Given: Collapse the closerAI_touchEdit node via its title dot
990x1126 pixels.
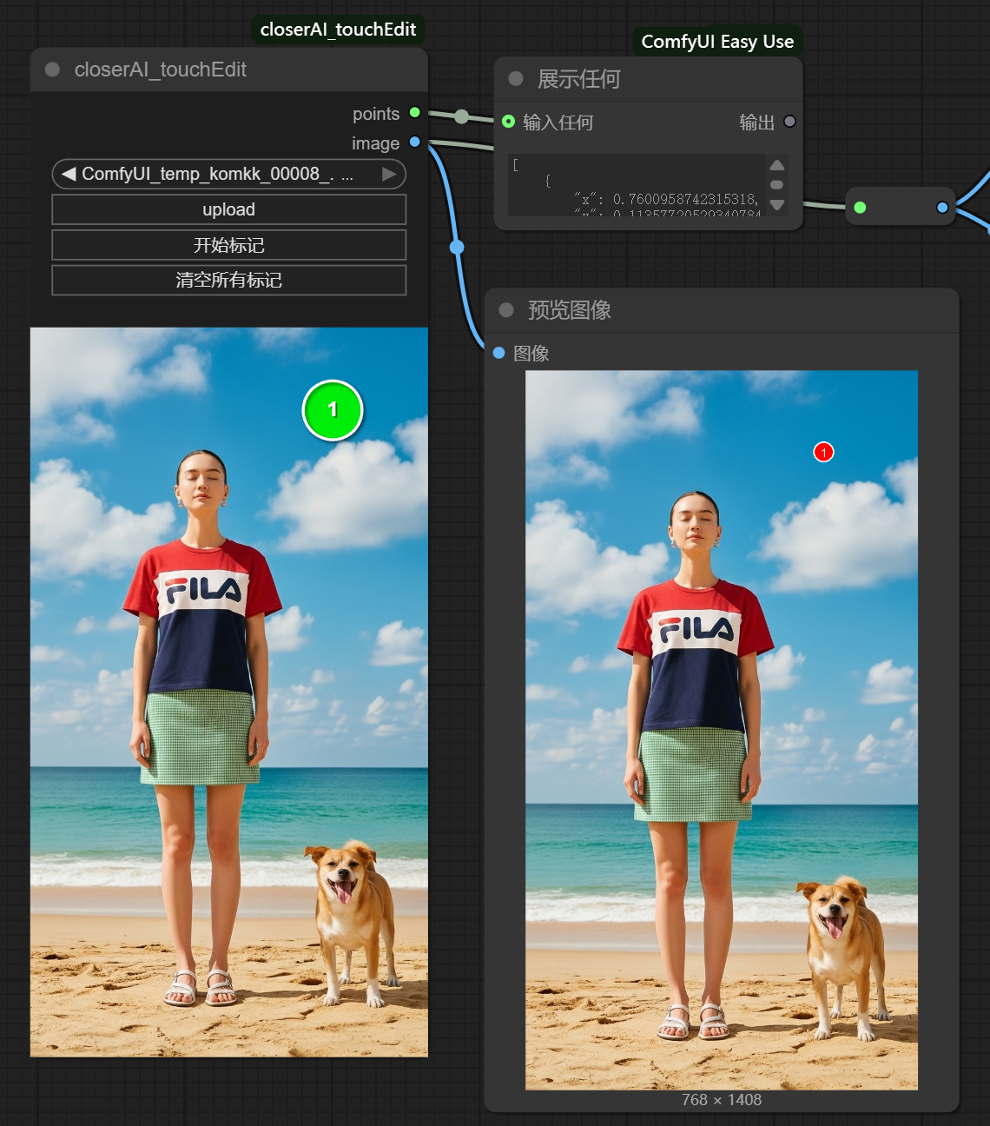Looking at the screenshot, I should 52,70.
